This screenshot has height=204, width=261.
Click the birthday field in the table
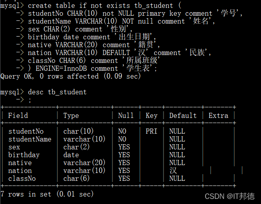pos(24,155)
